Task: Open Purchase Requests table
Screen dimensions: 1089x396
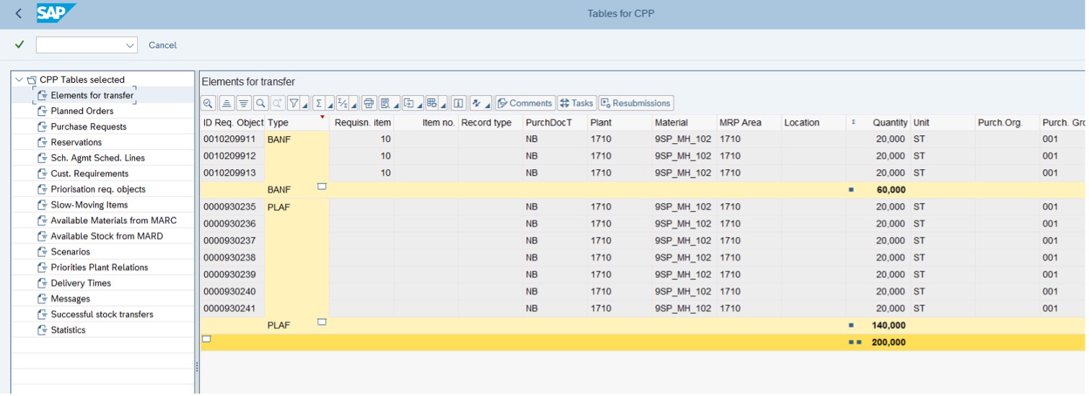Action: click(89, 127)
